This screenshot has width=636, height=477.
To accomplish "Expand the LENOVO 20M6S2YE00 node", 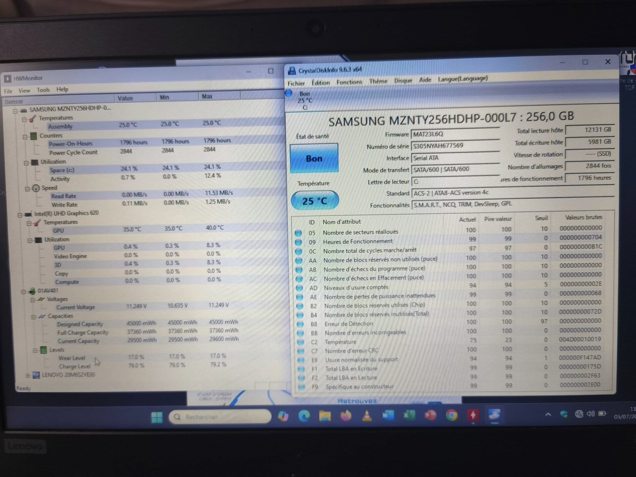I will pyautogui.click(x=28, y=376).
